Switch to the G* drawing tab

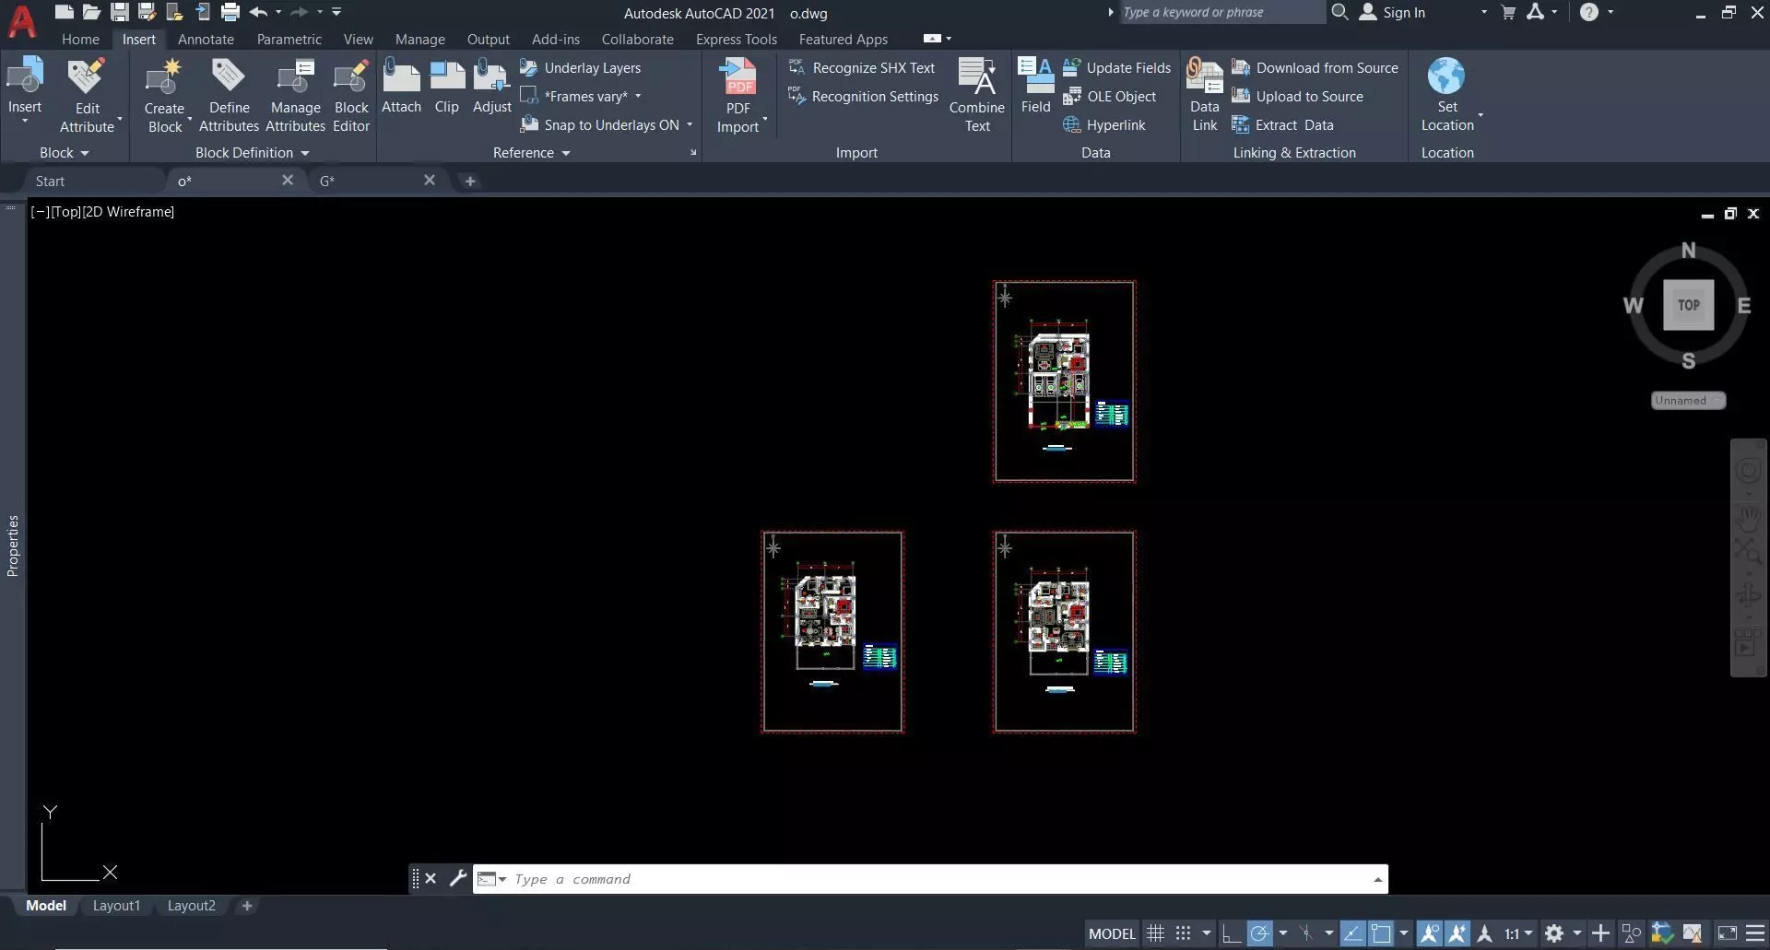coord(327,181)
